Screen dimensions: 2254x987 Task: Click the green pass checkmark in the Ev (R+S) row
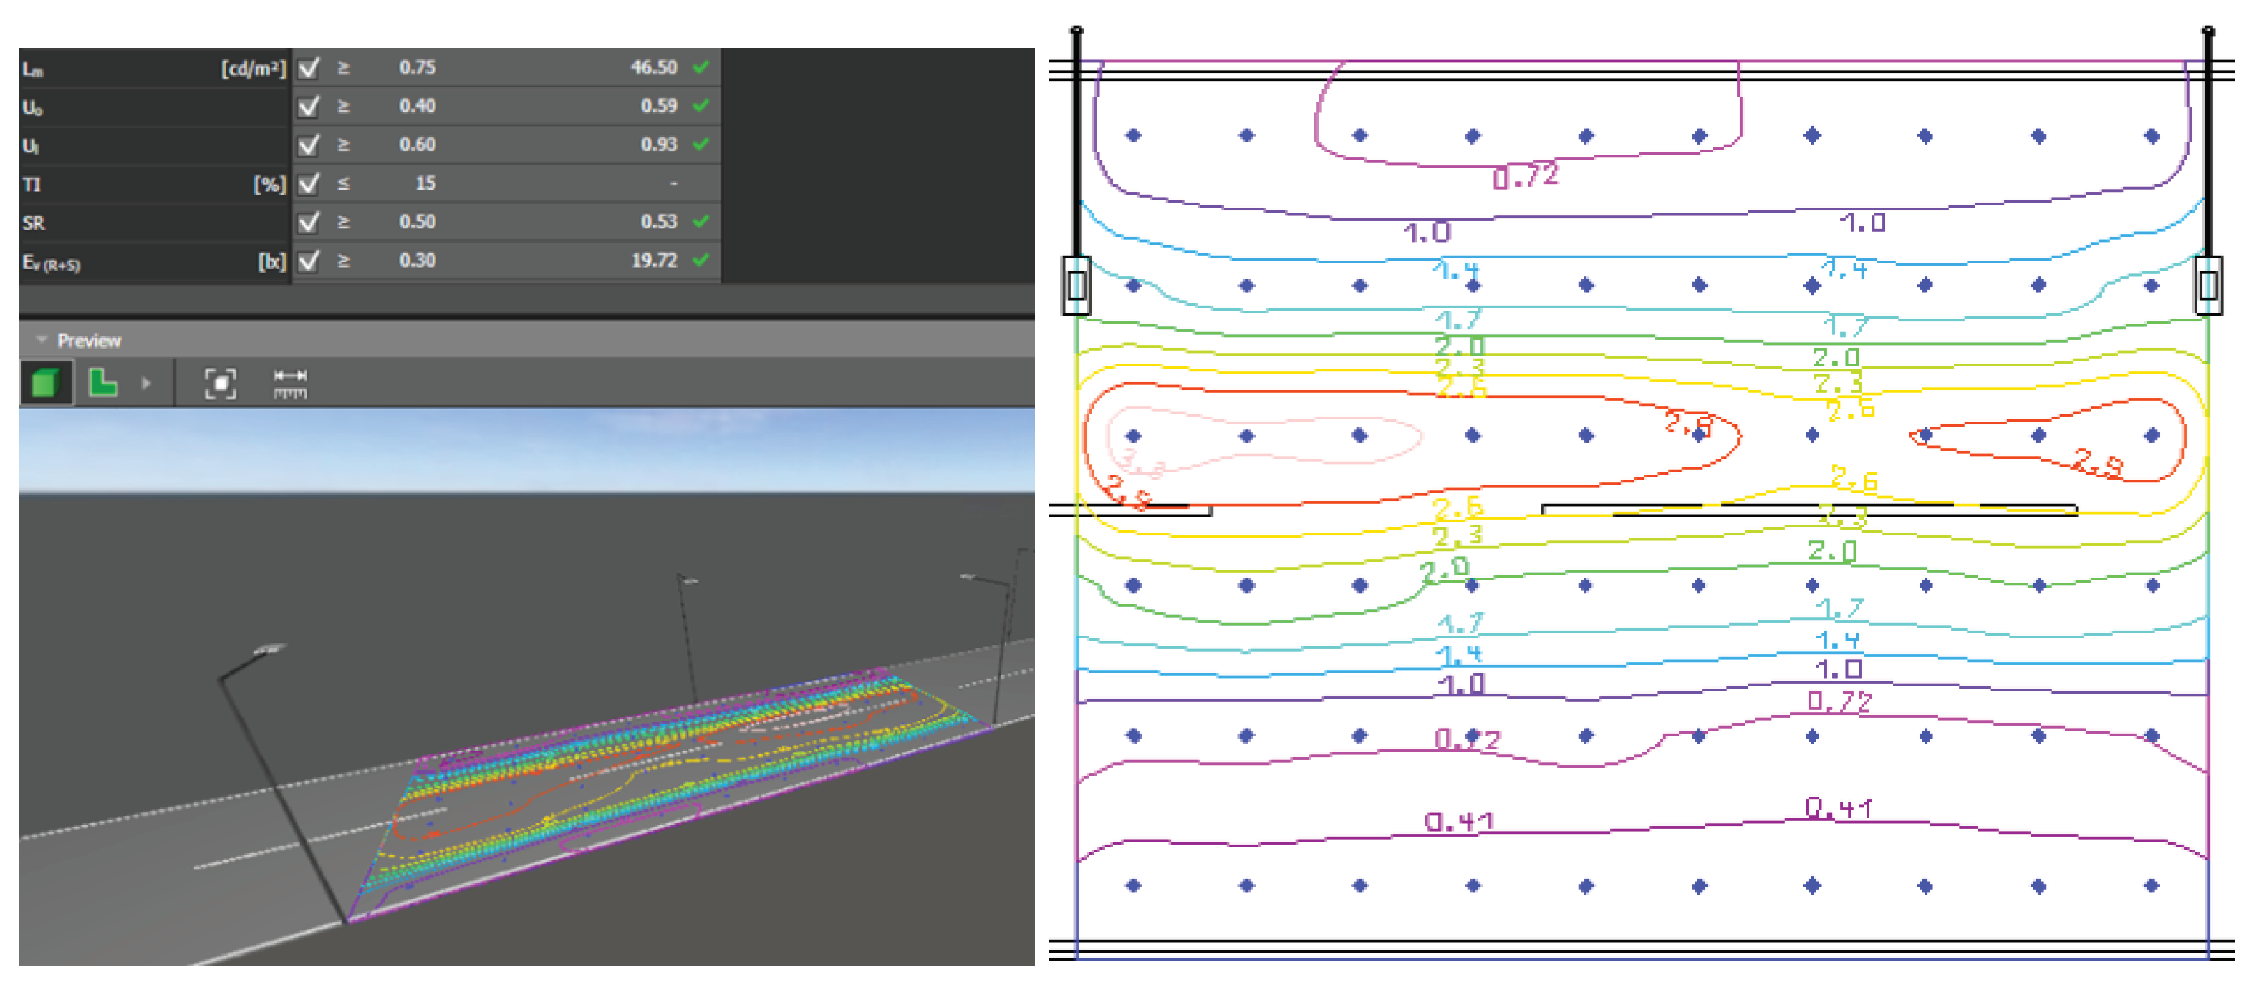[701, 260]
